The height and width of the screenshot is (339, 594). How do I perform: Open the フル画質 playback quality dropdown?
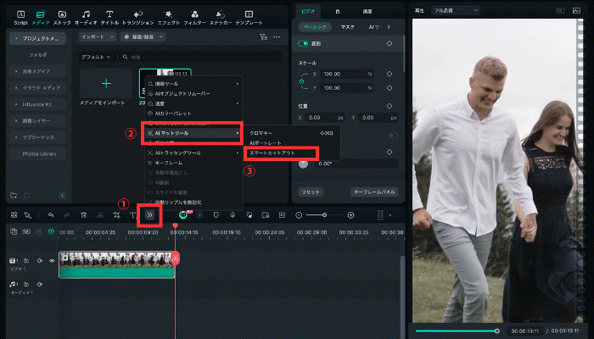tap(455, 10)
